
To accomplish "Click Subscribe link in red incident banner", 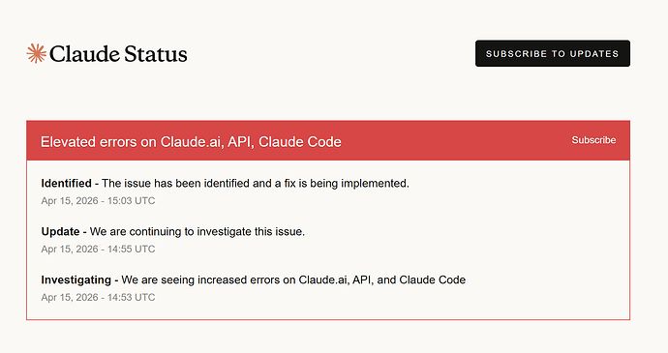I will 593,140.
